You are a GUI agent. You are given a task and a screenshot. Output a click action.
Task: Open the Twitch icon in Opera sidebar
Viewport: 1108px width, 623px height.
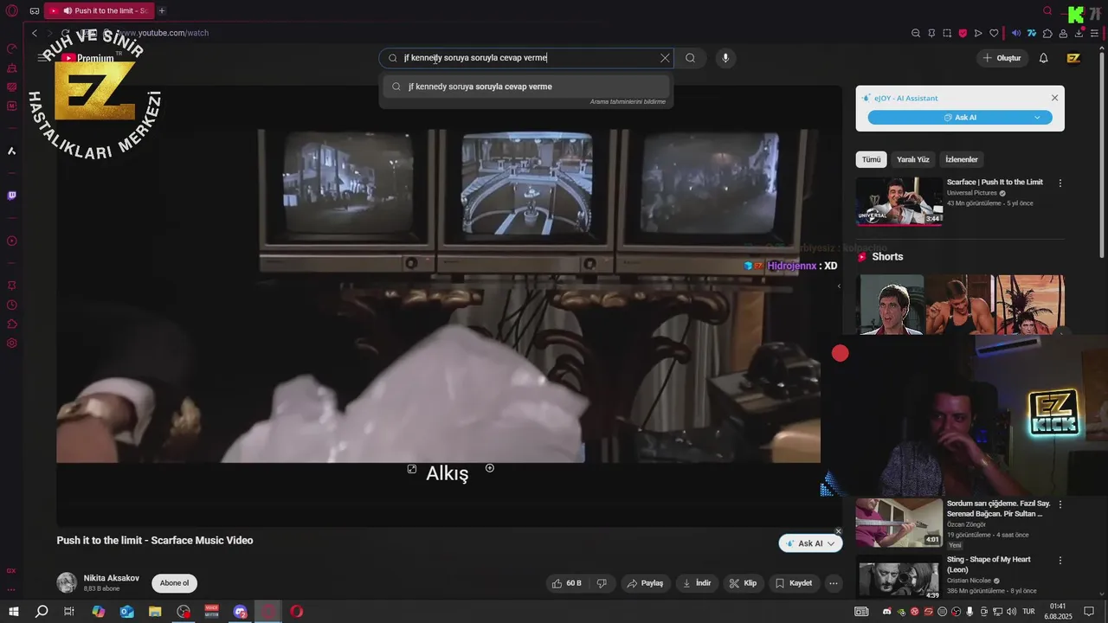(12, 196)
